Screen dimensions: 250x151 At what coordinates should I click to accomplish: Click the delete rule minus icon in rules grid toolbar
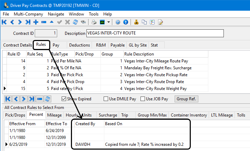[x=40, y=99]
